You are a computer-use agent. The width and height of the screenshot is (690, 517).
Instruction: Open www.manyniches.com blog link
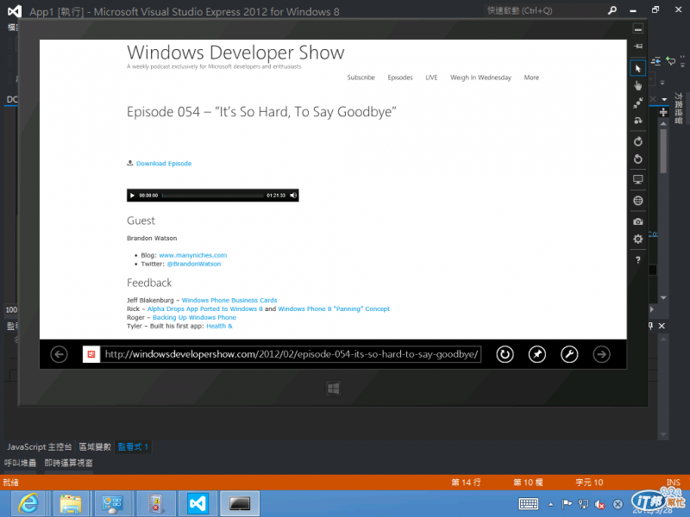point(192,255)
